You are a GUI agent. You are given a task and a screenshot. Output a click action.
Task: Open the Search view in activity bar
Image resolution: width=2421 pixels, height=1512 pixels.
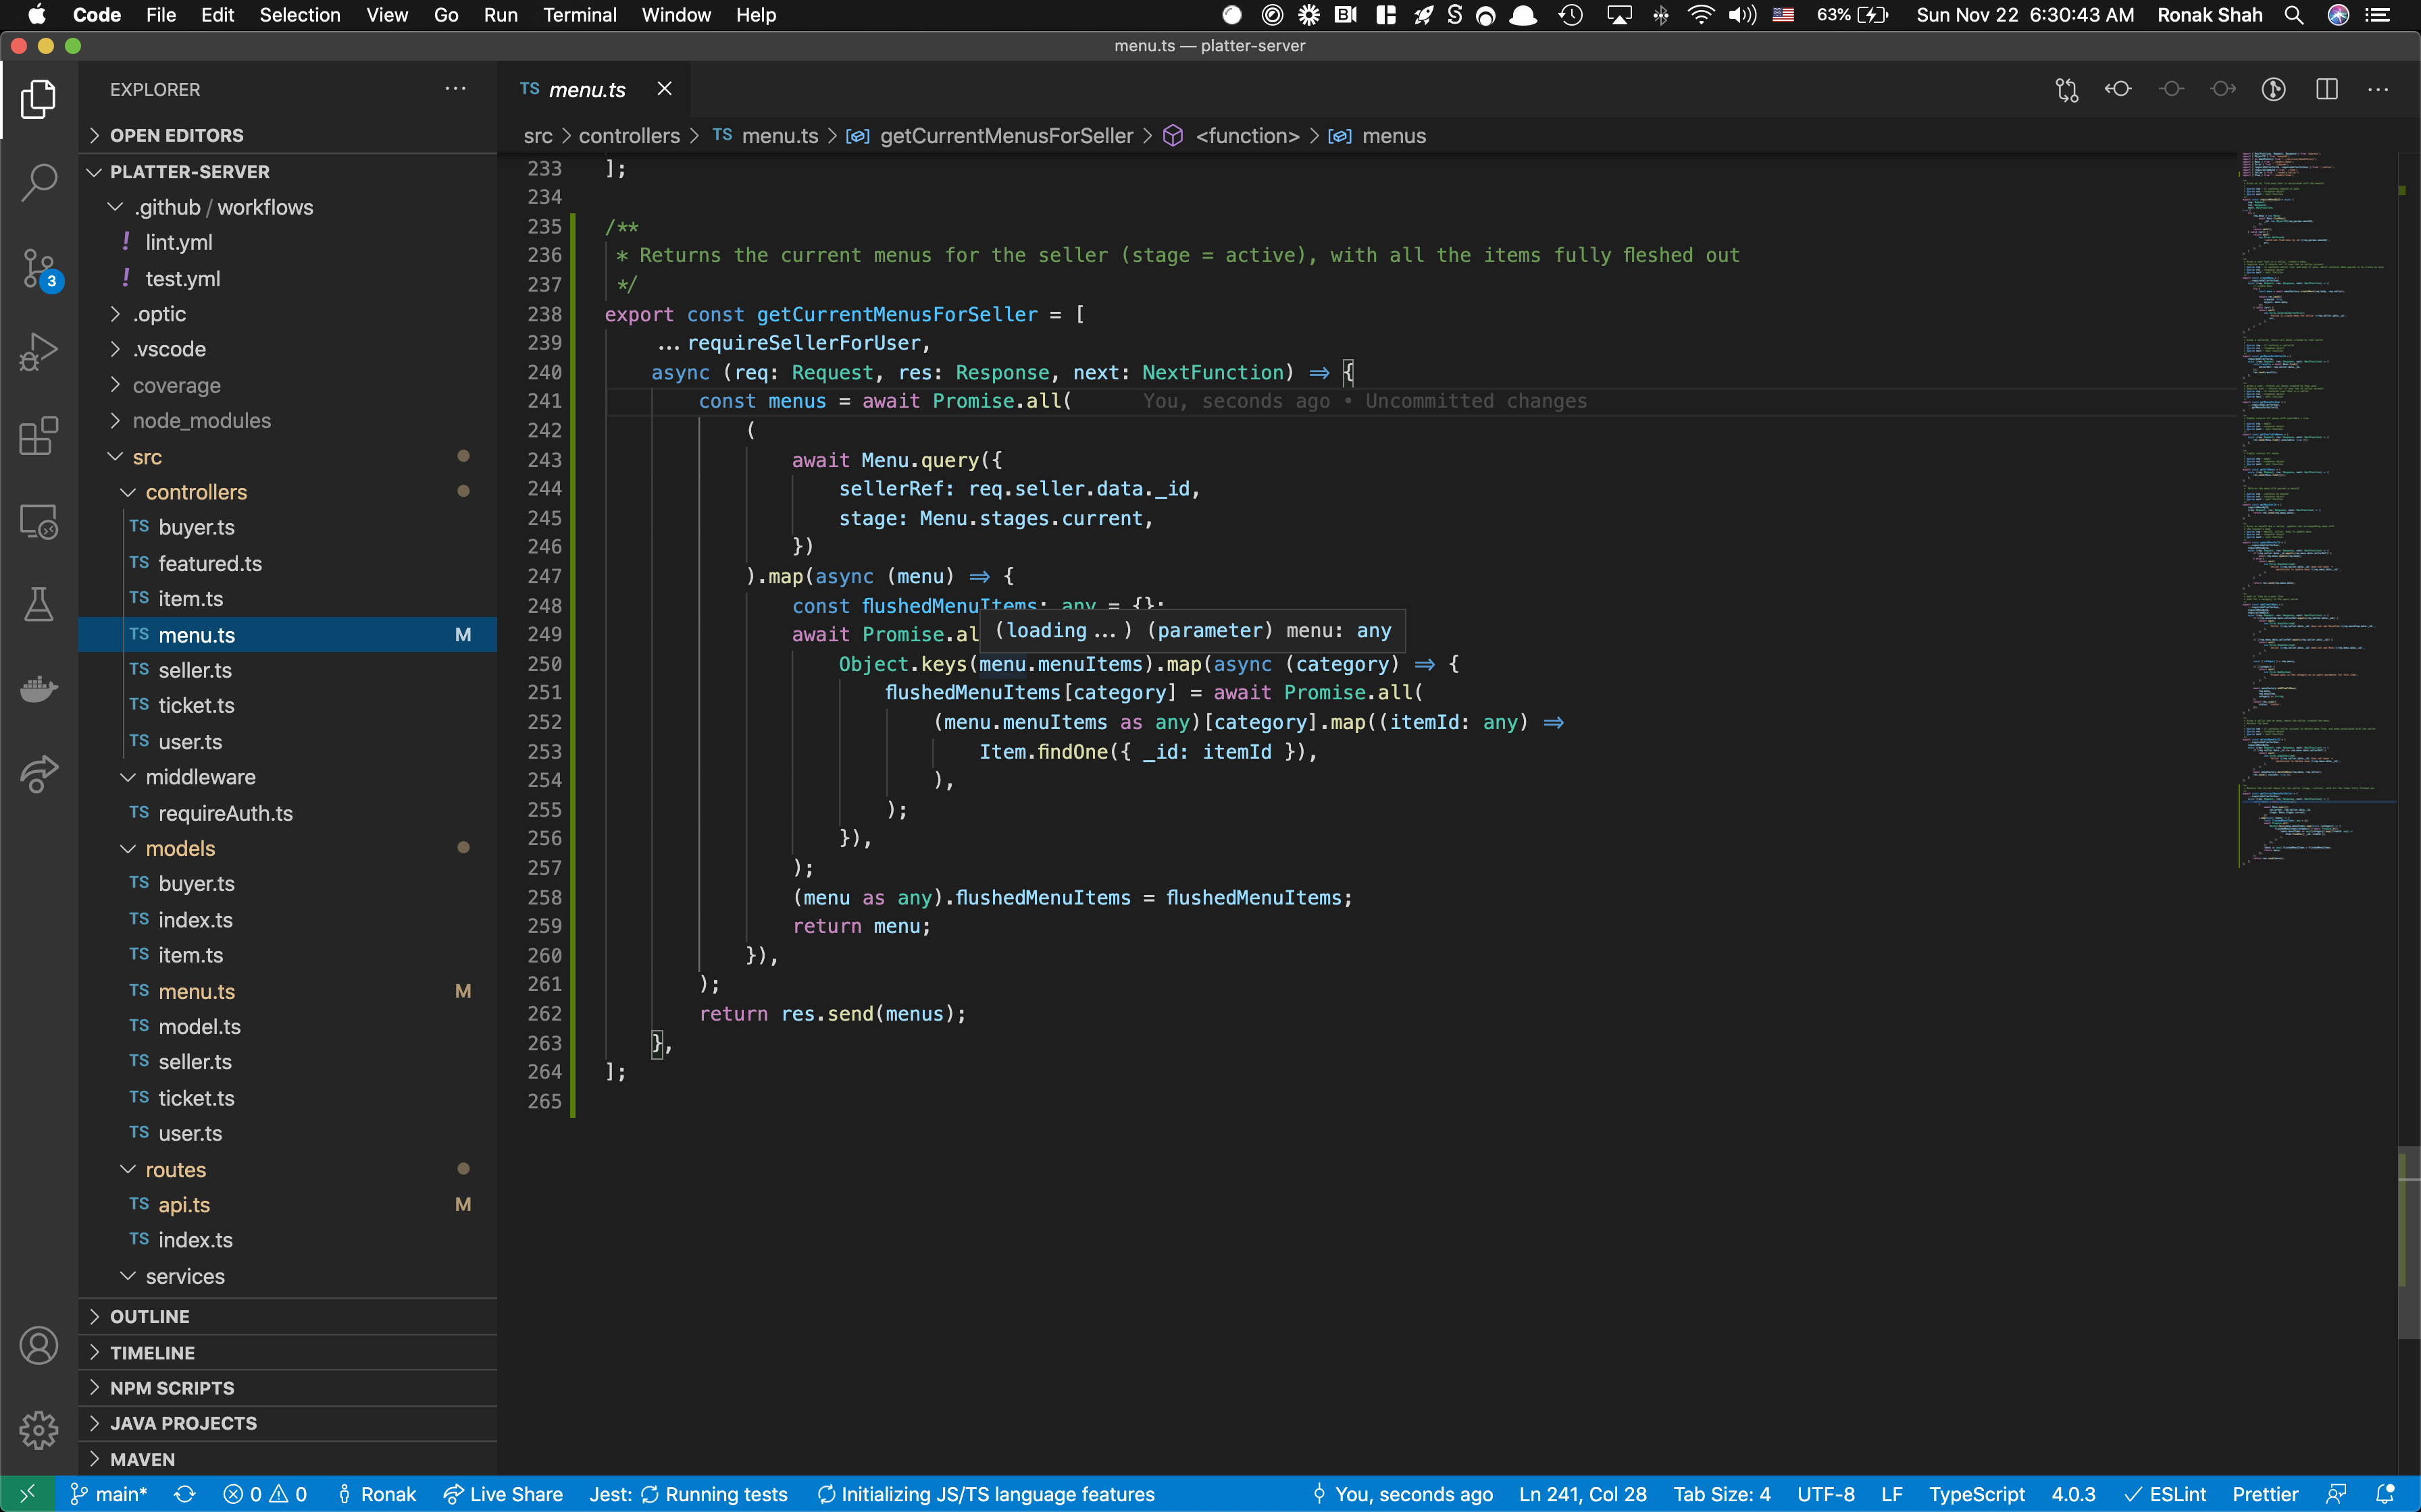[x=38, y=183]
